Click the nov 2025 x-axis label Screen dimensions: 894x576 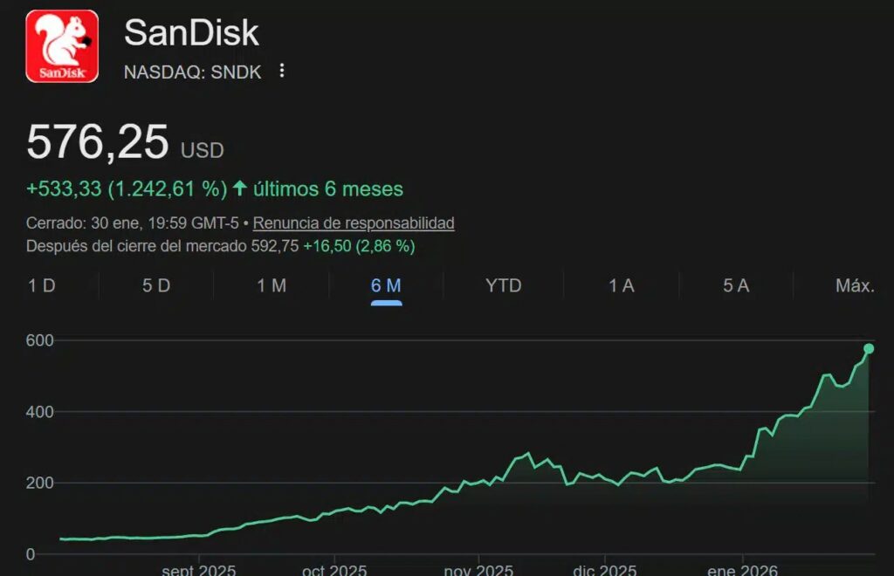(478, 570)
